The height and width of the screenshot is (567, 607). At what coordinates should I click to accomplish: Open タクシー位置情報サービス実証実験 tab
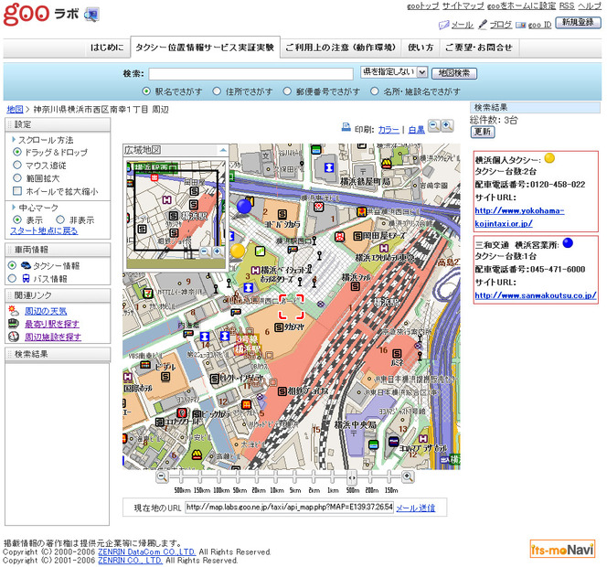[205, 48]
